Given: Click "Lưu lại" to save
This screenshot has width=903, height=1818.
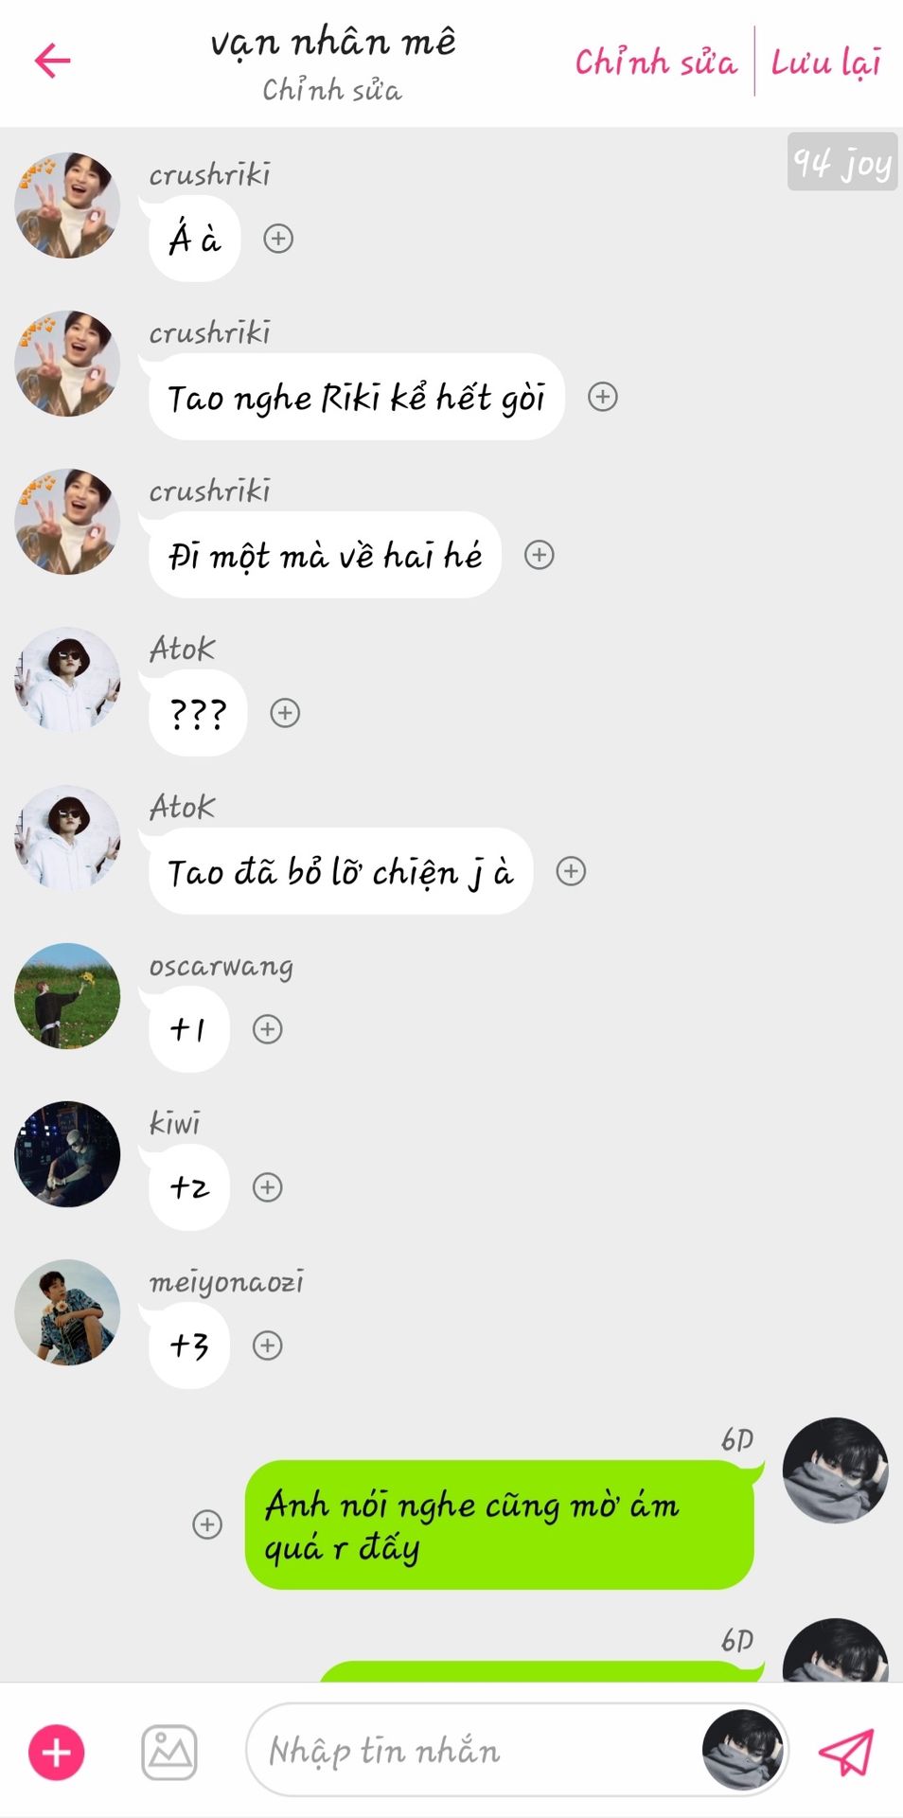Looking at the screenshot, I should pyautogui.click(x=826, y=62).
